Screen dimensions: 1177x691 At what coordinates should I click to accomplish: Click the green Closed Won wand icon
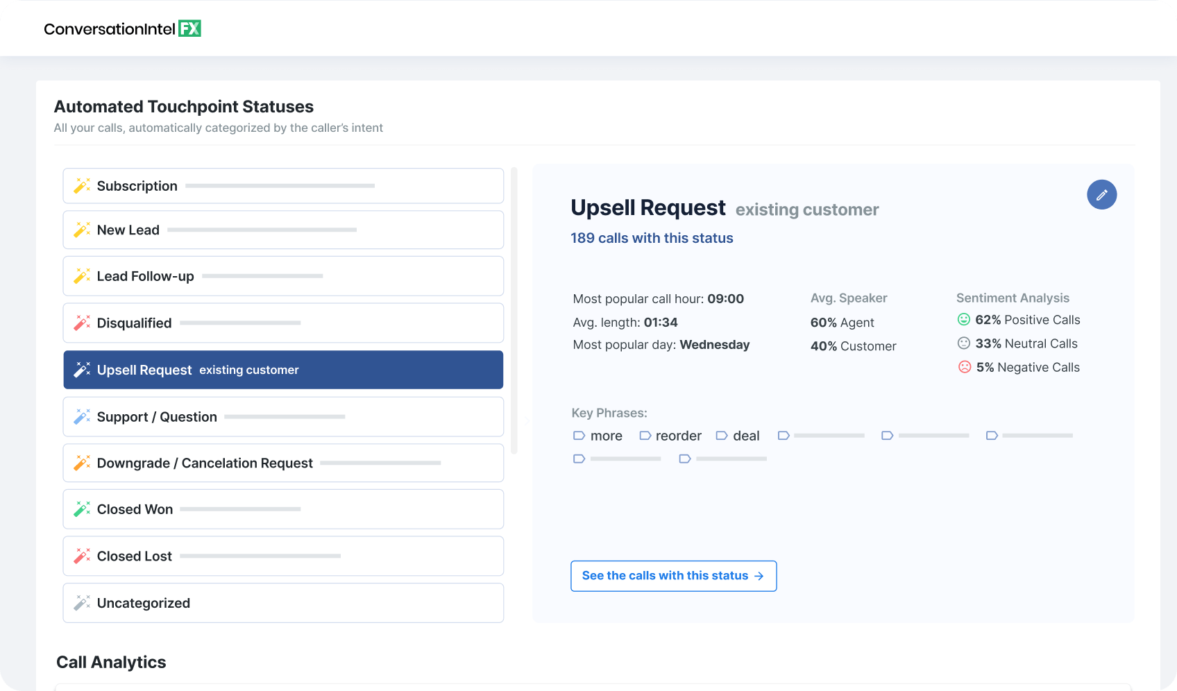[x=82, y=509]
